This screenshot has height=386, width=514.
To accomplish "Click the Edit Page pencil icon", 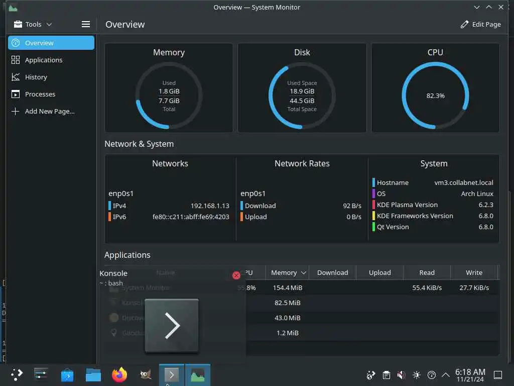I will click(464, 24).
